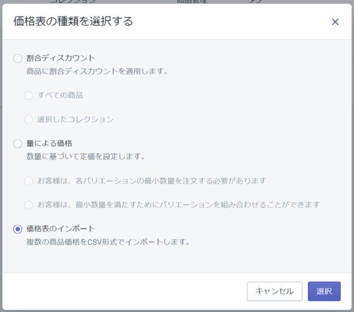Click the 割合ディスカウント label text
This screenshot has width=354, height=312.
pyautogui.click(x=60, y=58)
